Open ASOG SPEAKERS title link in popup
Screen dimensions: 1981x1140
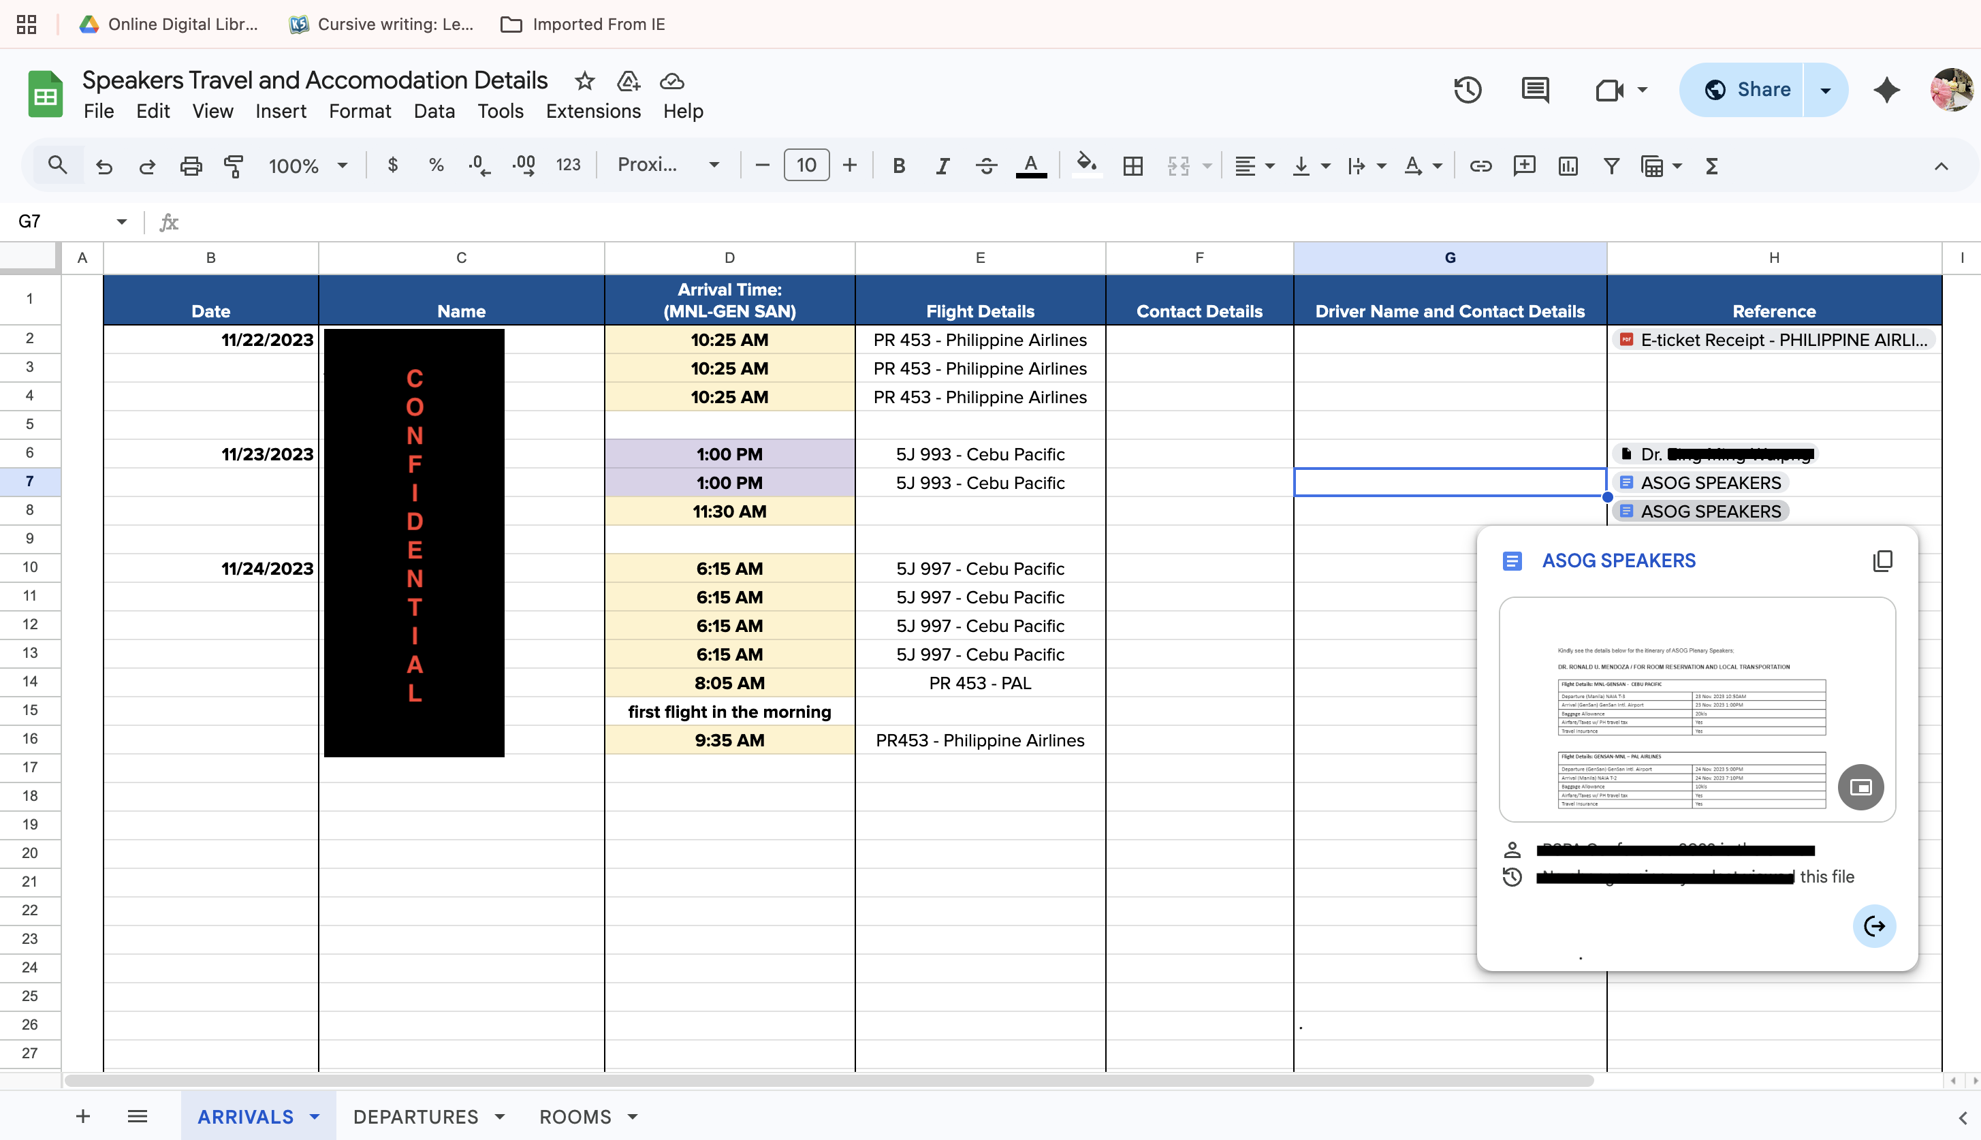(1619, 560)
